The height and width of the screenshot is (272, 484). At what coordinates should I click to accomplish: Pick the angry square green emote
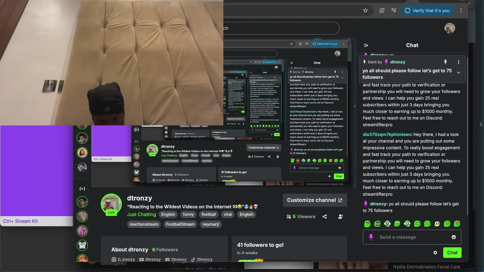377,224
